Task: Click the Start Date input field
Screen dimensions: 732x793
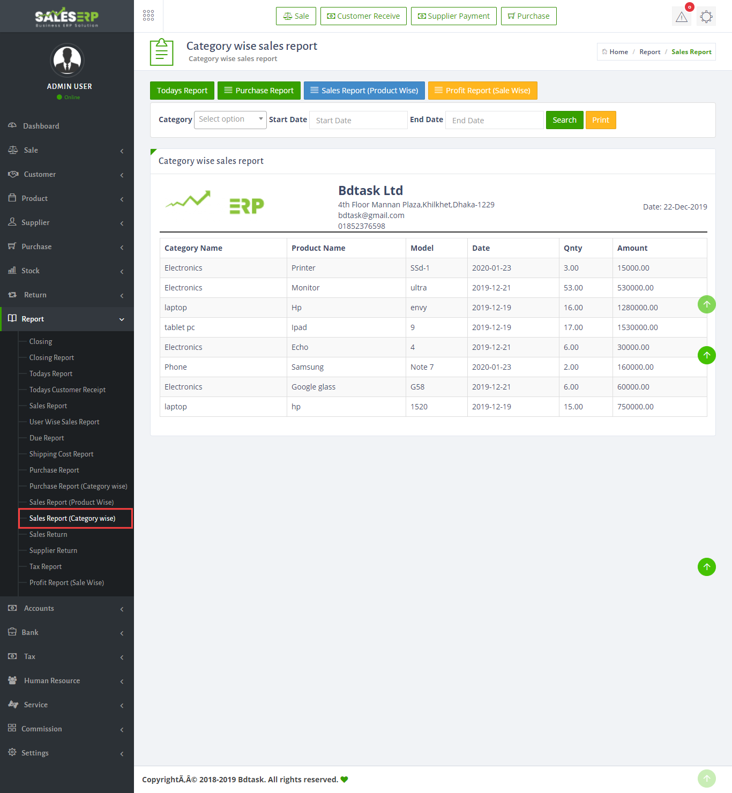Action: point(358,120)
